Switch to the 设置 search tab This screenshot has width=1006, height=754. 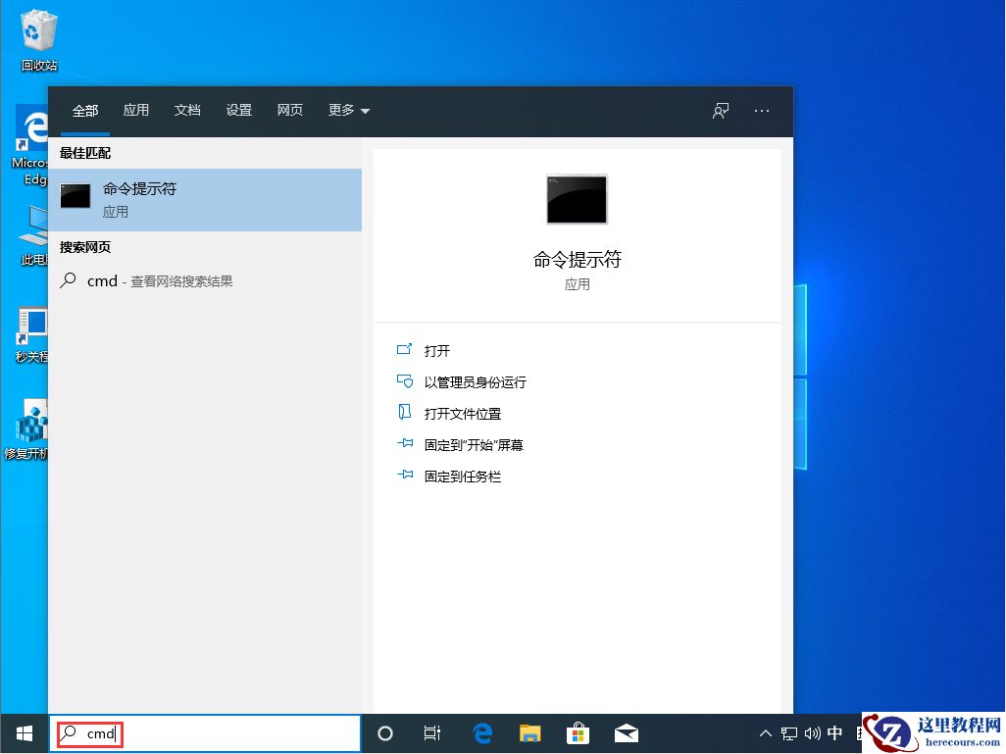[x=238, y=111]
